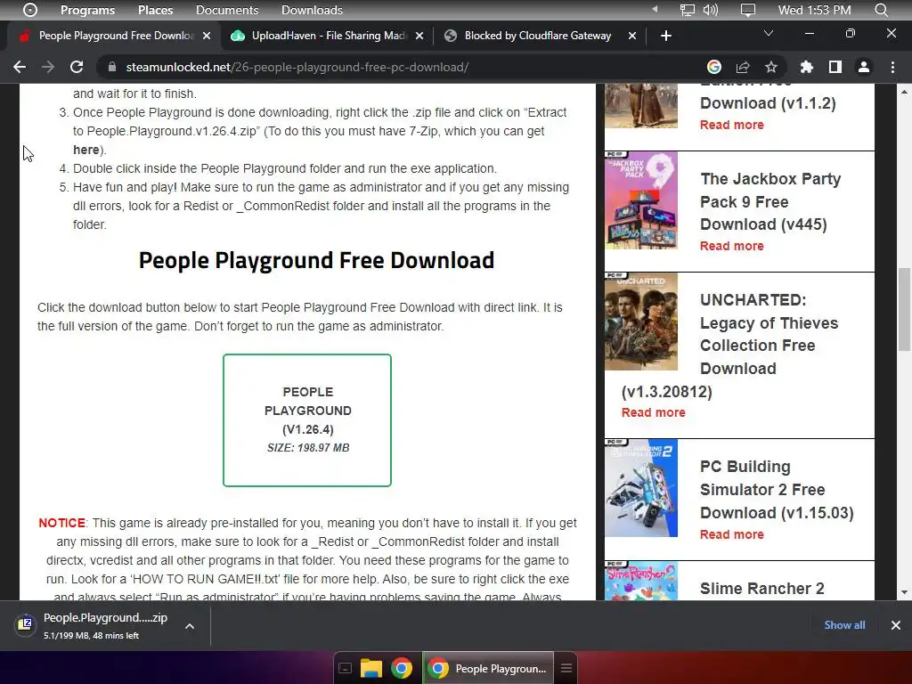Image resolution: width=912 pixels, height=684 pixels.
Task: Click the page vertical scrollbar thumb
Action: point(904,309)
